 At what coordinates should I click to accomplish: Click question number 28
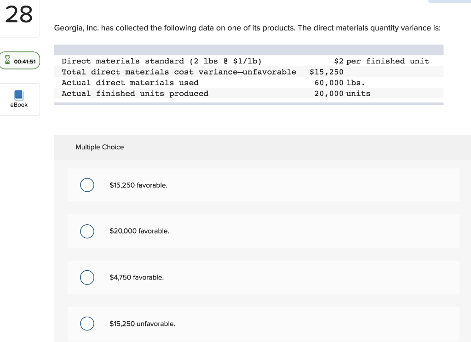click(19, 15)
